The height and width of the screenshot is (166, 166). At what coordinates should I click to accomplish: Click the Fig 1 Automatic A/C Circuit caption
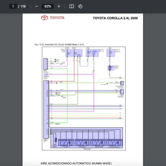click(x=59, y=44)
